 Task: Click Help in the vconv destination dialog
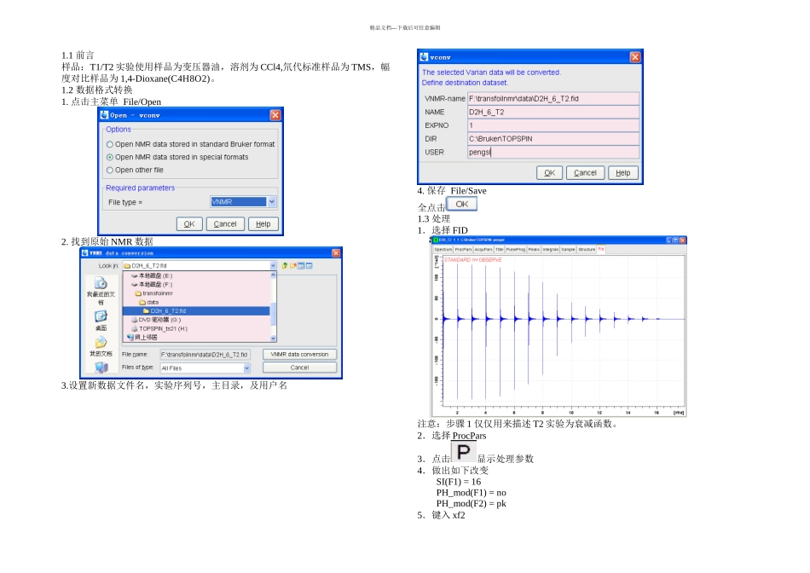coord(623,172)
